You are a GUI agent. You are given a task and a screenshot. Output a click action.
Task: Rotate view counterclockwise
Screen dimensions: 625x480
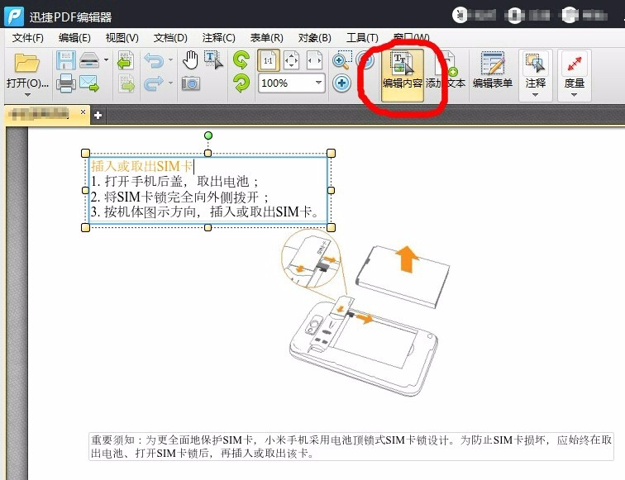point(241,60)
